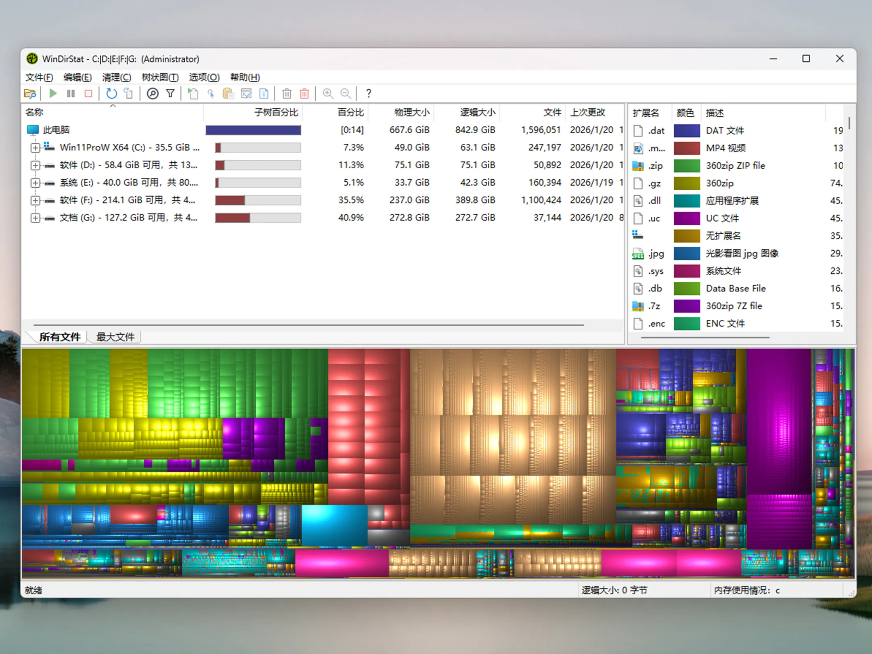Resume scanning with the green play icon

tap(53, 93)
